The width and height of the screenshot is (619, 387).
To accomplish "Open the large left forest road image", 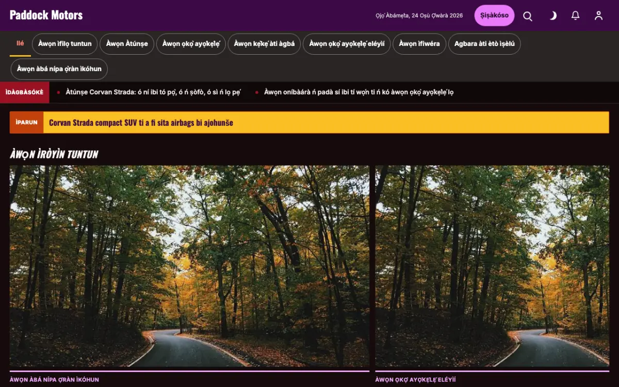I will (x=189, y=266).
